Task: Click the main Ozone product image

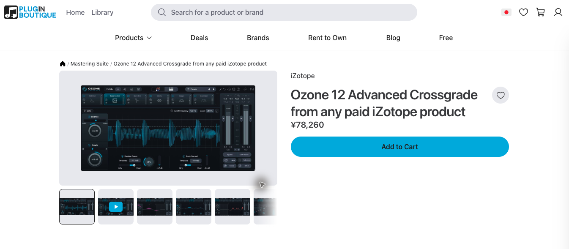Action: tap(168, 128)
